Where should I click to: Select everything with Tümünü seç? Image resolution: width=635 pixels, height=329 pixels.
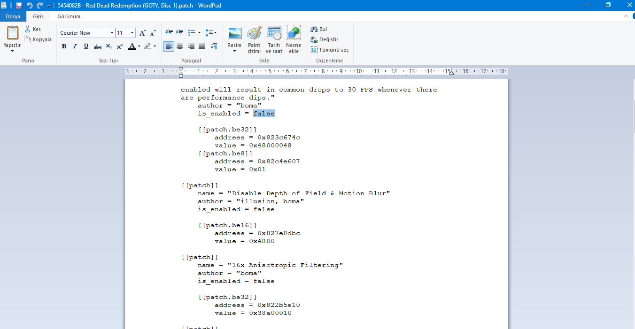click(330, 50)
